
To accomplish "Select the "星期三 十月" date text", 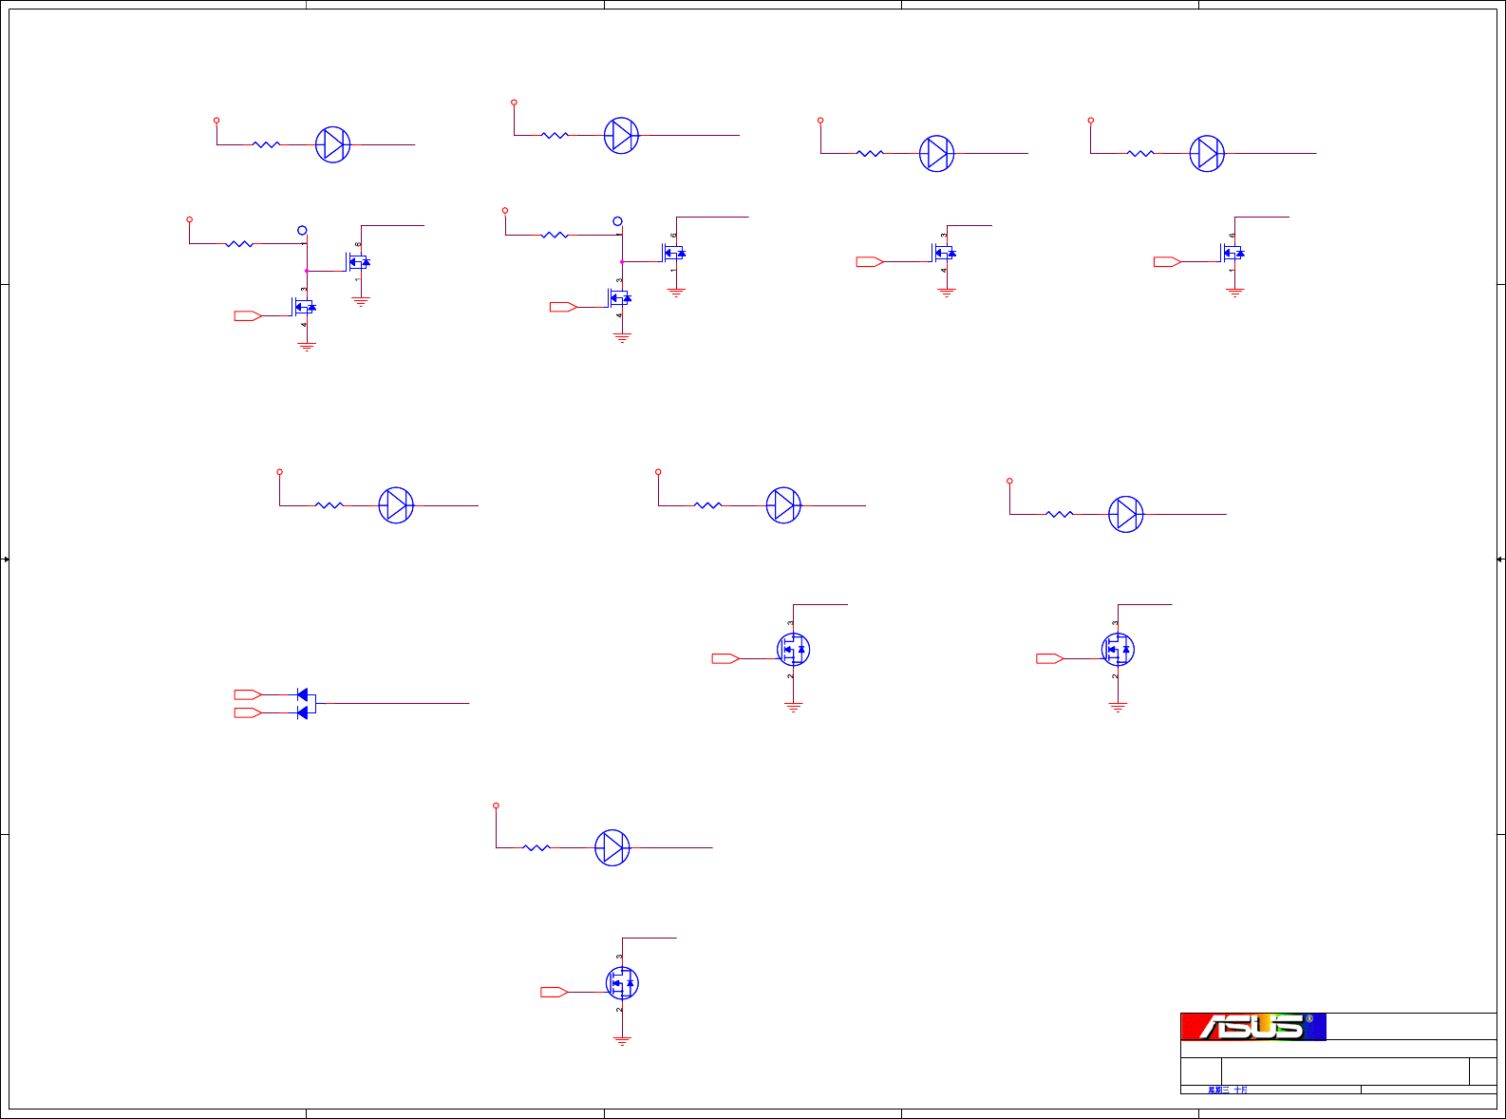I will pyautogui.click(x=1227, y=1090).
